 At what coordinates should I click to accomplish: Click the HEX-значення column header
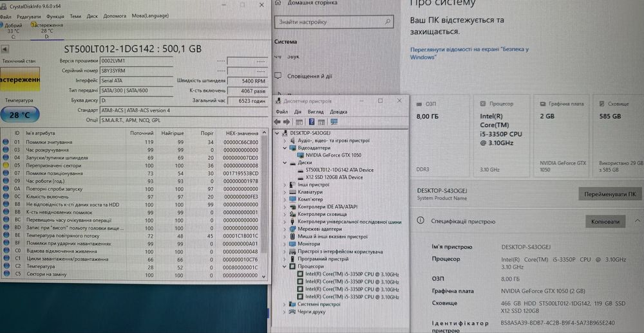pyautogui.click(x=242, y=133)
